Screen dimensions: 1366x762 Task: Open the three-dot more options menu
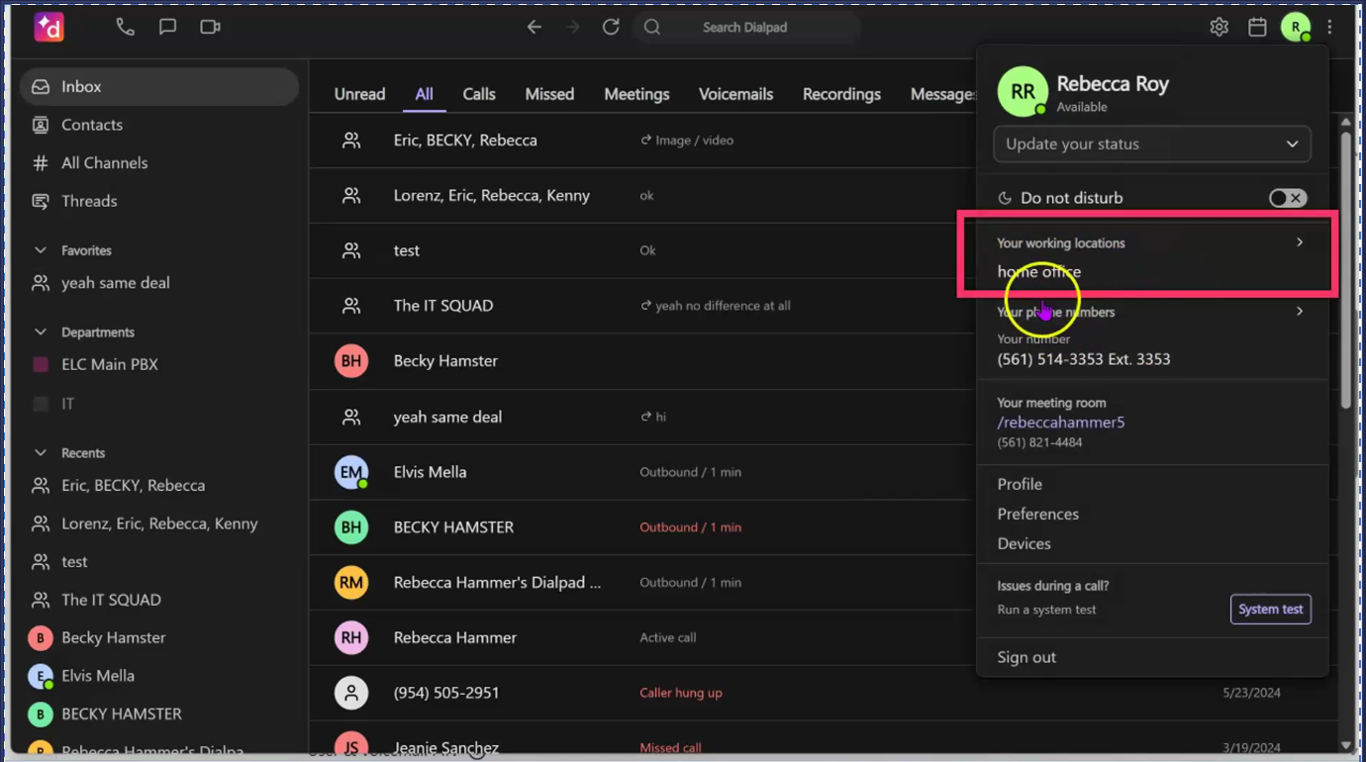(1329, 27)
